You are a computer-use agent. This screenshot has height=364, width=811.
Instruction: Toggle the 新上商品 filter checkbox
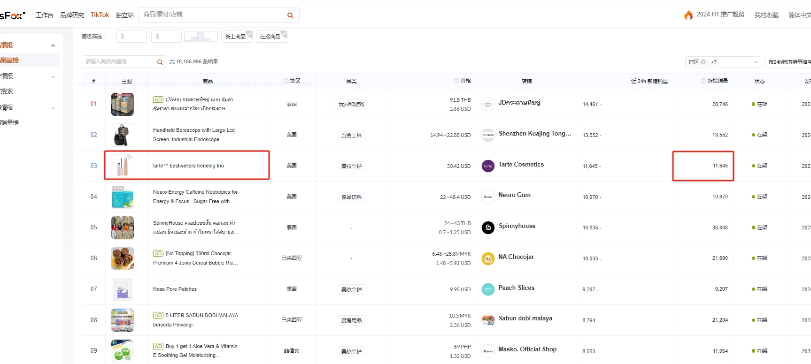(237, 37)
